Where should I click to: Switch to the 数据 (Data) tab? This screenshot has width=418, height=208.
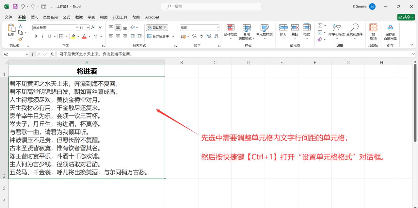(x=79, y=17)
